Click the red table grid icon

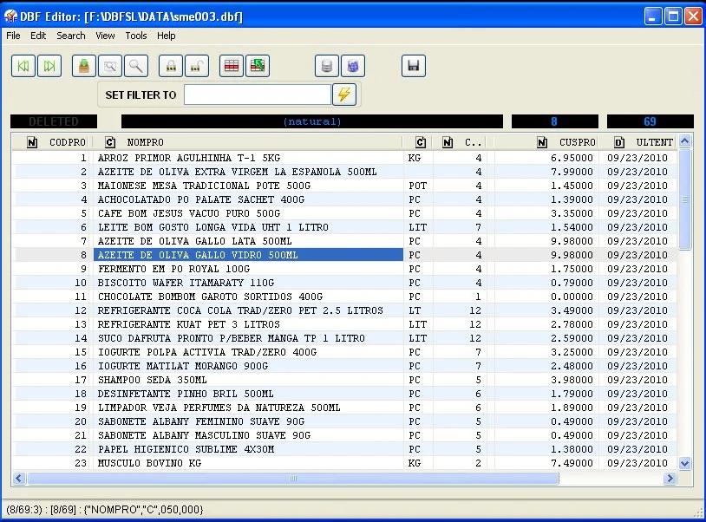(232, 66)
